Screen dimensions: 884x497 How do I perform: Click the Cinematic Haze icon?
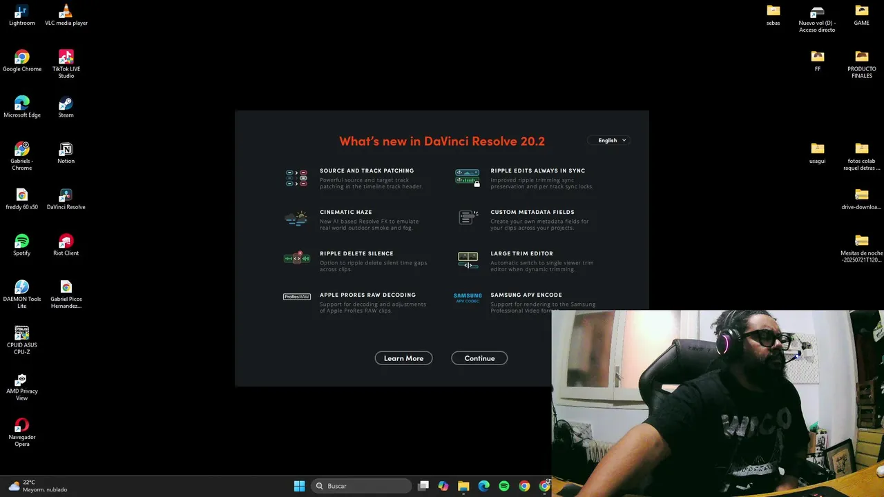296,219
